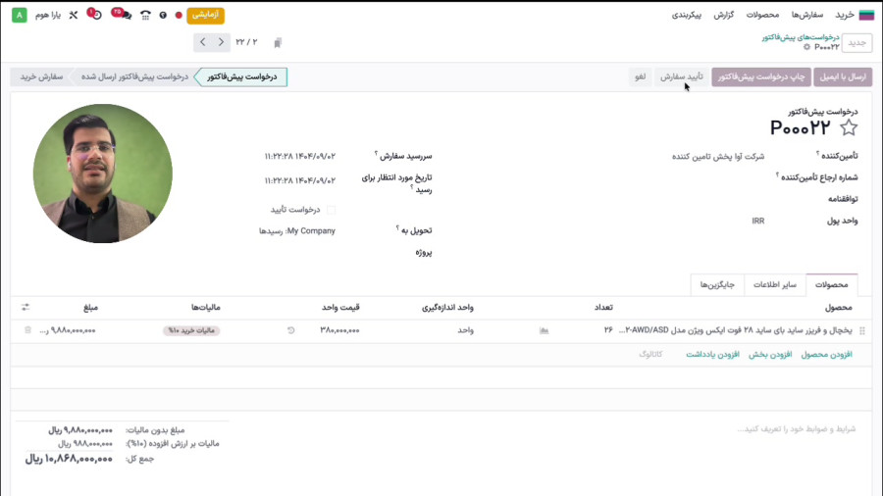Switch to the جایگزین‌ها tab
The height and width of the screenshot is (496, 883).
click(717, 285)
